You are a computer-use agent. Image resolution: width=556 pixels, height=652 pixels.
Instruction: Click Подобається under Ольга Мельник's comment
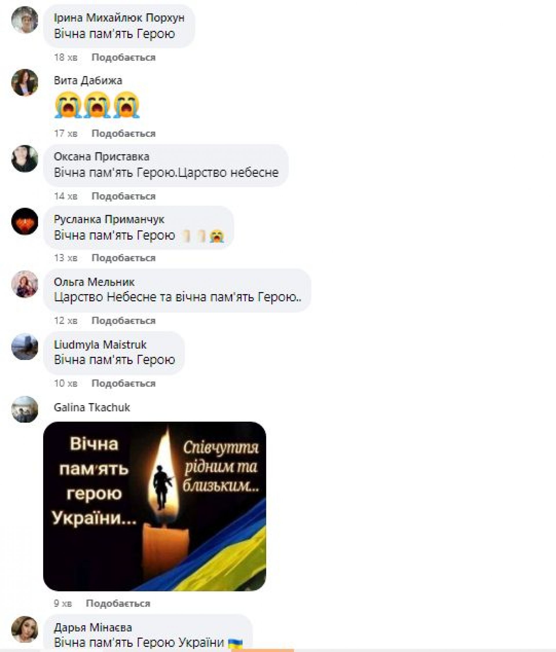[124, 320]
